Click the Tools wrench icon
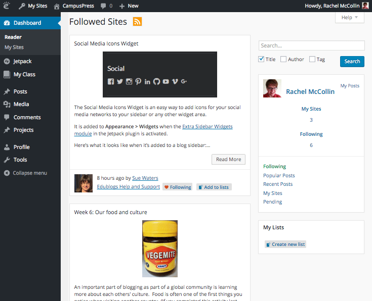This screenshot has height=301, width=372. click(7, 160)
